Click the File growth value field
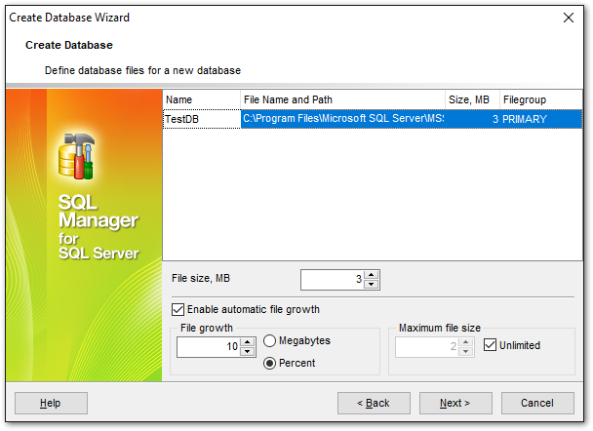This screenshot has height=431, width=593. [x=208, y=347]
